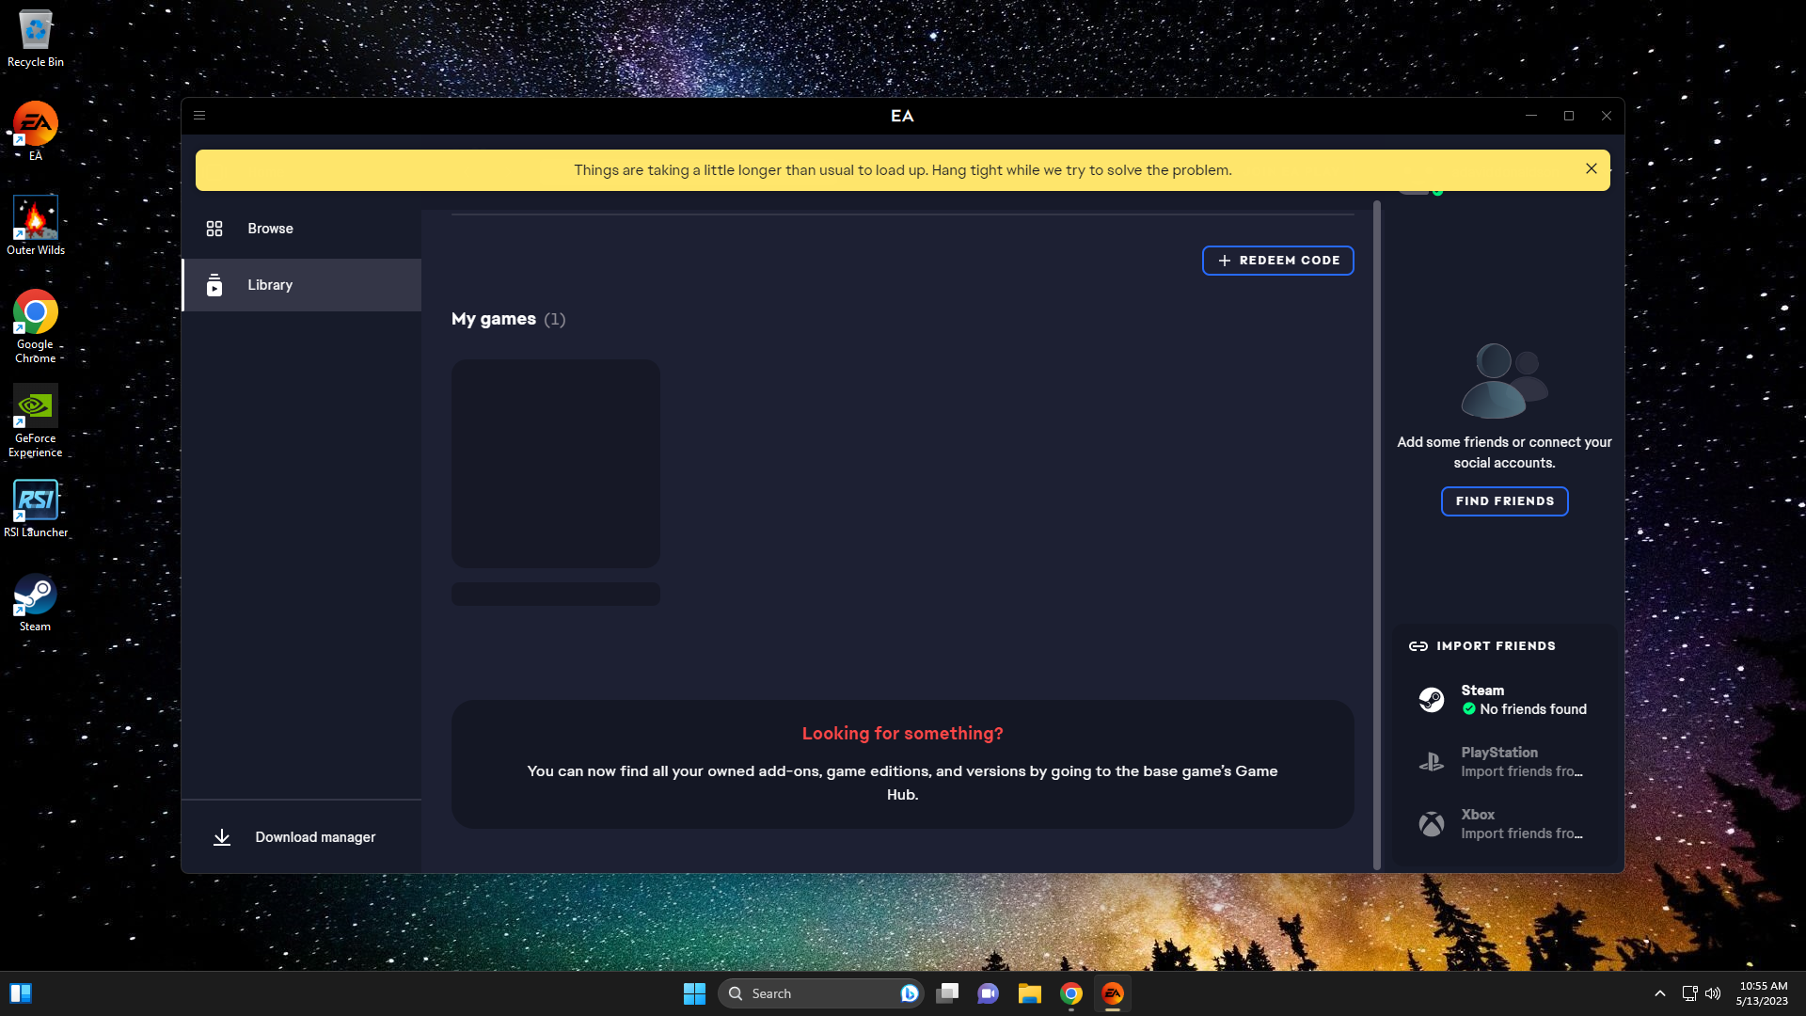Open the Browse section

301,229
